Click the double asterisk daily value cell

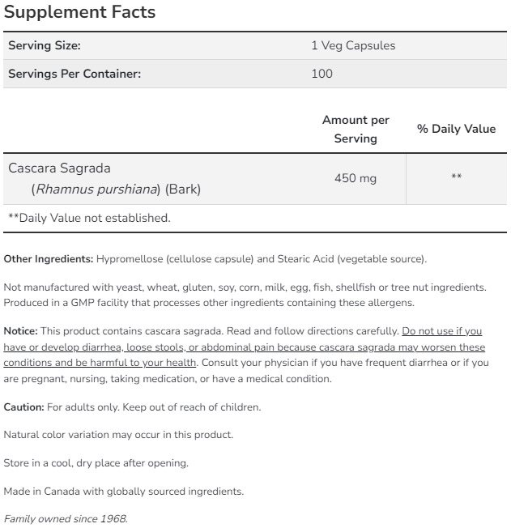pyautogui.click(x=456, y=177)
